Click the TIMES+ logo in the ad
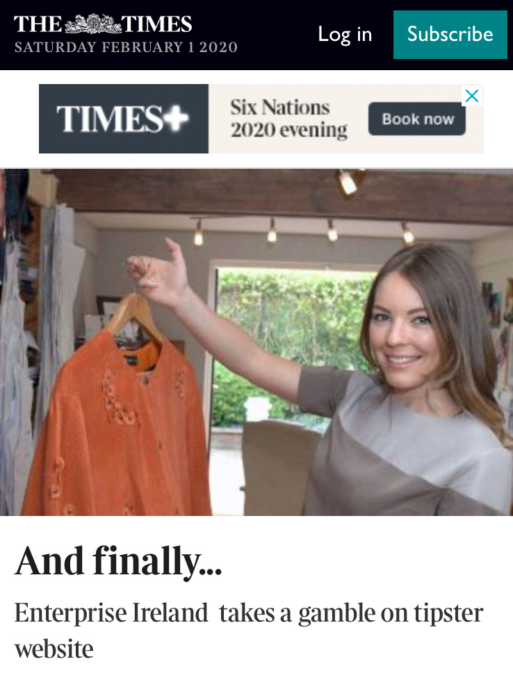The image size is (513, 682). point(123,119)
